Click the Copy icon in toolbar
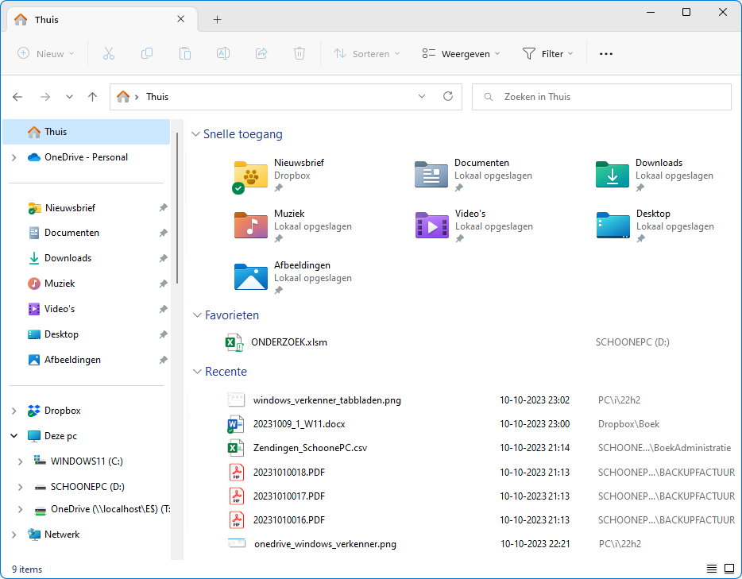 [147, 53]
